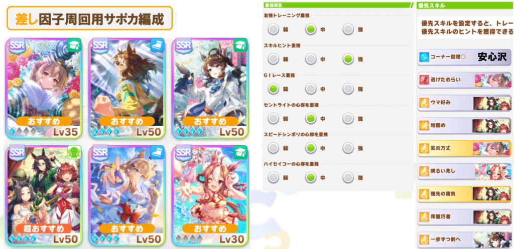The image size is (514, 249).
Task: Click the 気炎万丈 gold skill icon
Action: click(x=424, y=148)
